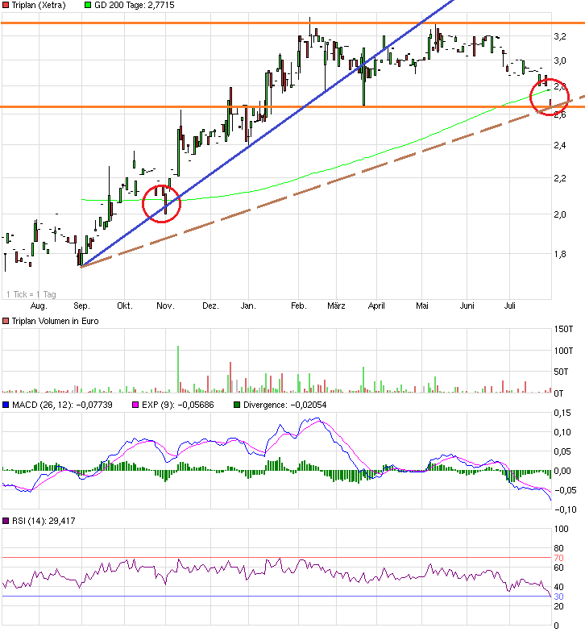Viewport: 585px width, 632px height.
Task: Click the 'Sep.' month label on the time axis
Action: coord(81,306)
